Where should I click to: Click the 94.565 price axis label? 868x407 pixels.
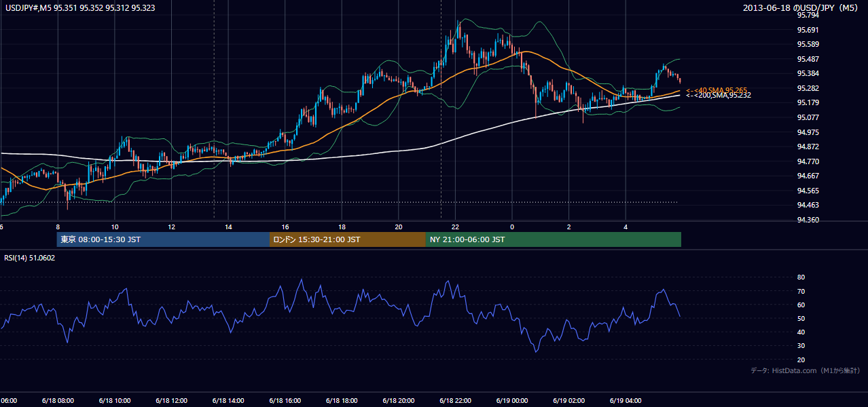[x=808, y=191]
